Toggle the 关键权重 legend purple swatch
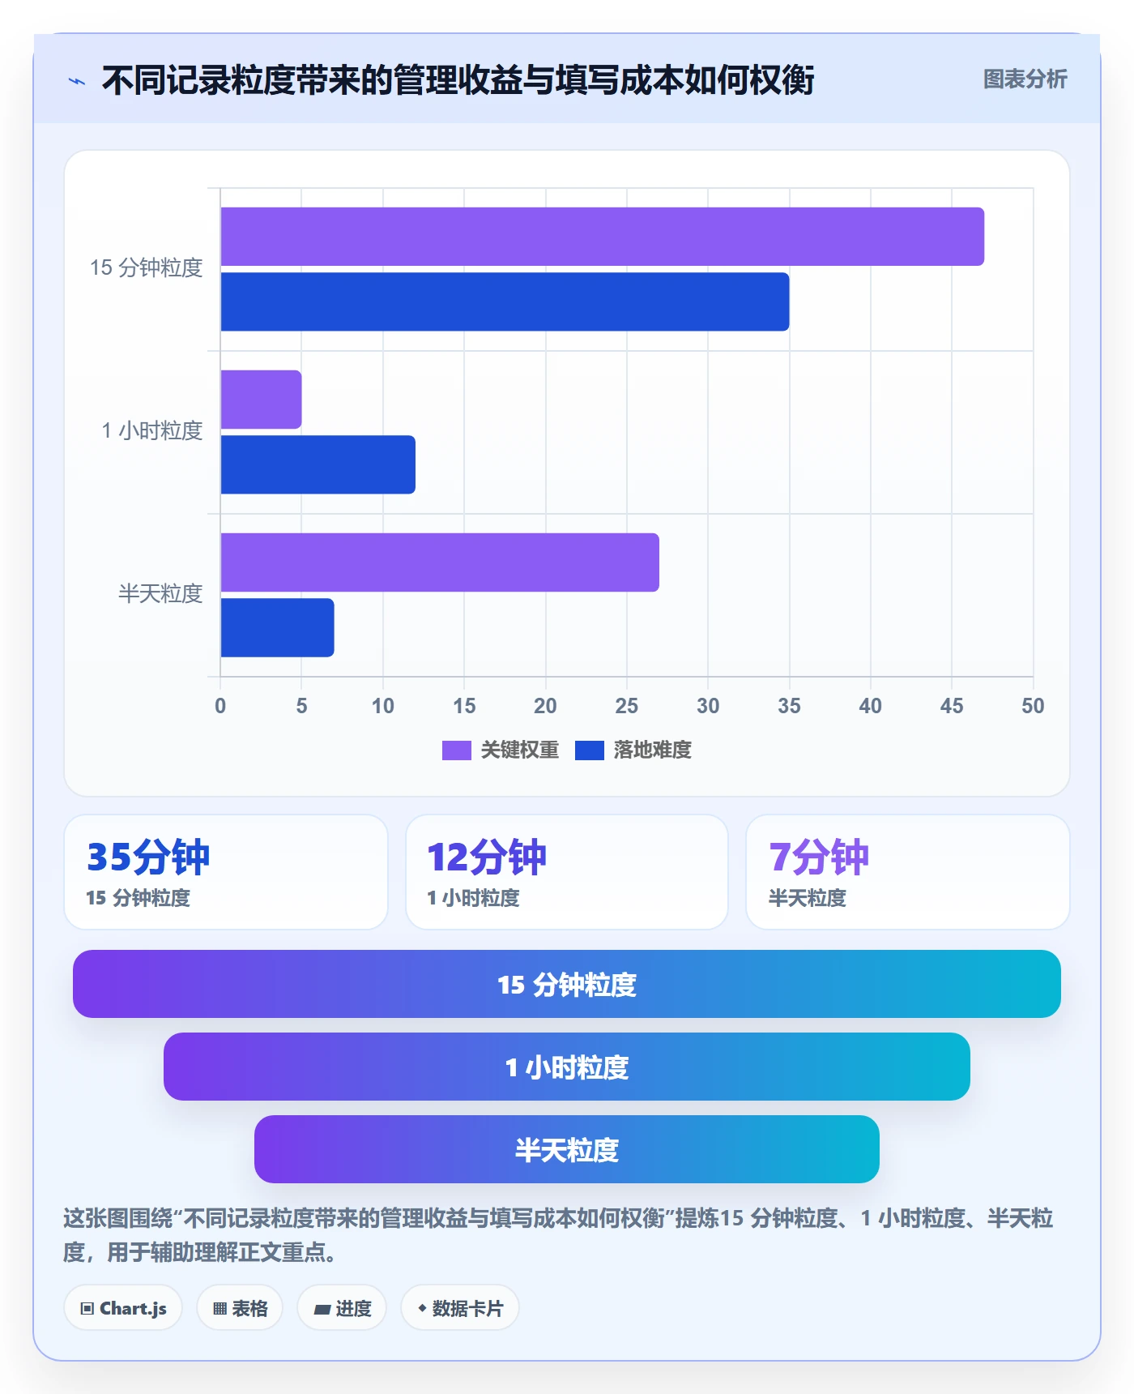The height and width of the screenshot is (1394, 1134). coord(456,750)
